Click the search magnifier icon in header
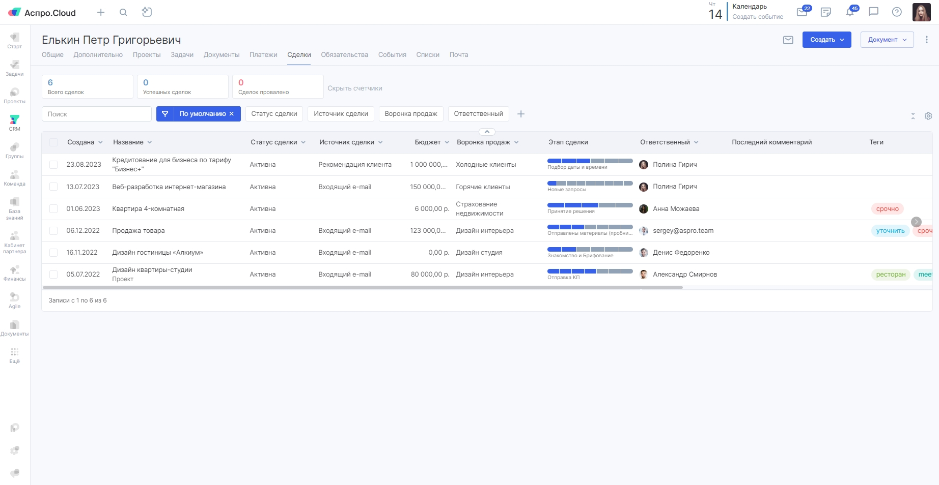The height and width of the screenshot is (485, 939). 123,12
